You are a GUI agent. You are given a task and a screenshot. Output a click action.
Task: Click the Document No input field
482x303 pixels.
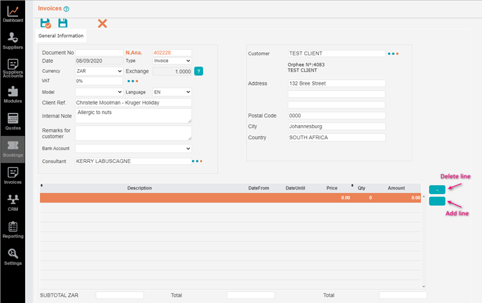99,53
